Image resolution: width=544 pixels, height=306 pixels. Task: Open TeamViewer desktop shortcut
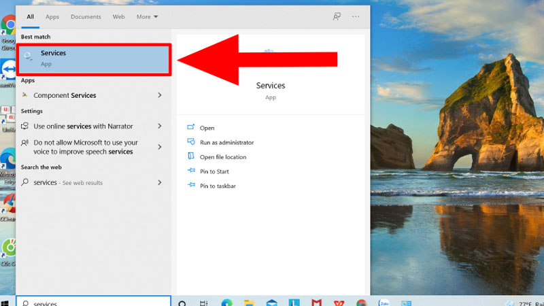8,70
